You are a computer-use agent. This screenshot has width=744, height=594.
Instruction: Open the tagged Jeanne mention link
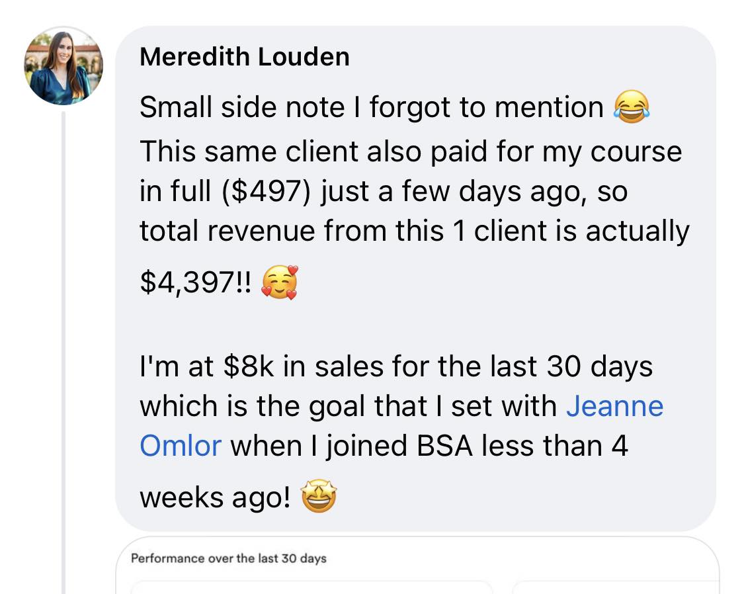pos(614,406)
